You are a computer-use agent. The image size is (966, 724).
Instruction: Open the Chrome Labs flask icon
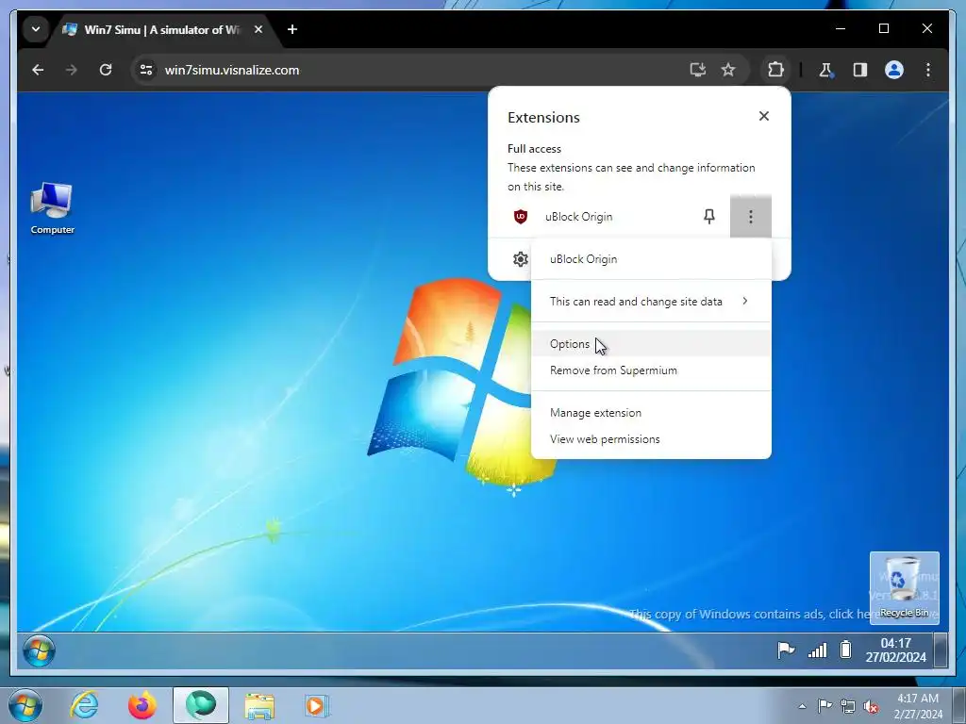tap(826, 70)
